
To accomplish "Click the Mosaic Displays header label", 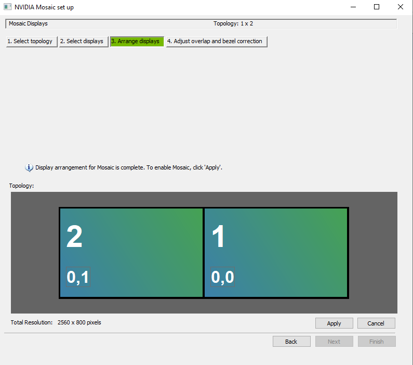I will (x=28, y=24).
